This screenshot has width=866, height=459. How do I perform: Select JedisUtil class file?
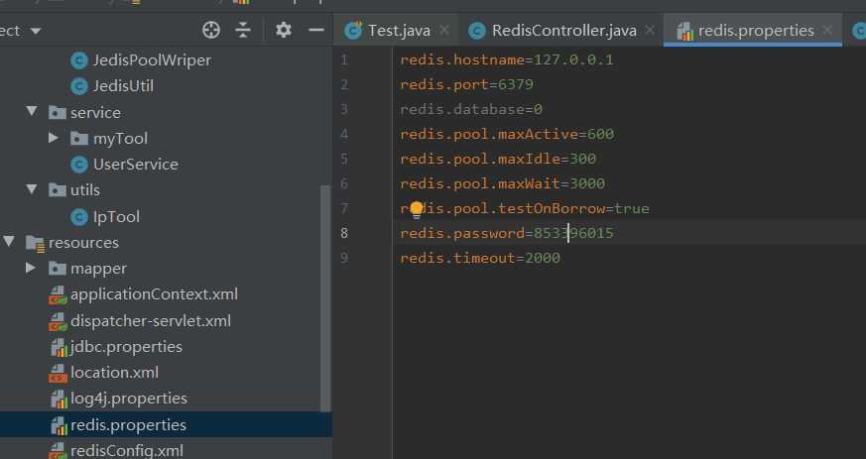point(122,86)
